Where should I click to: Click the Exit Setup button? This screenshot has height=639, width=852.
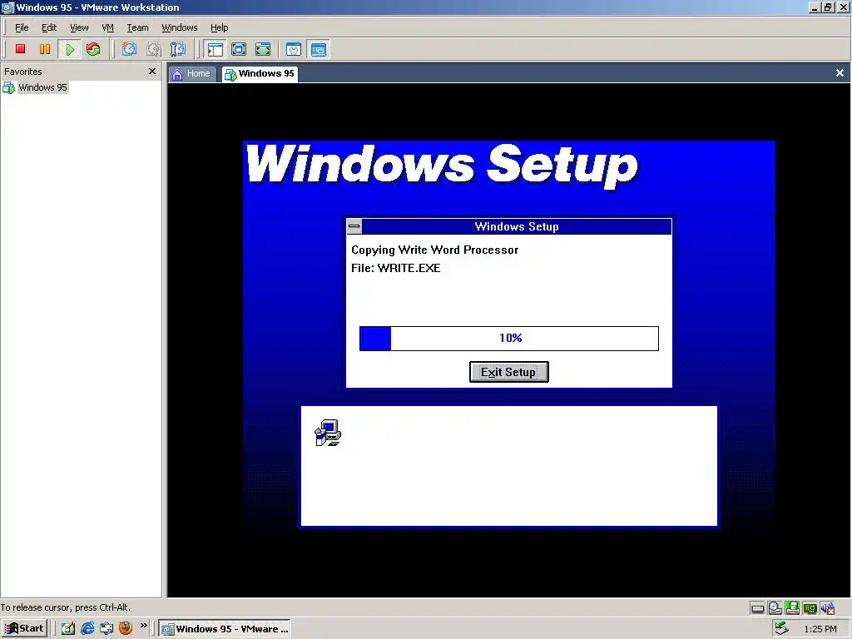coord(508,372)
